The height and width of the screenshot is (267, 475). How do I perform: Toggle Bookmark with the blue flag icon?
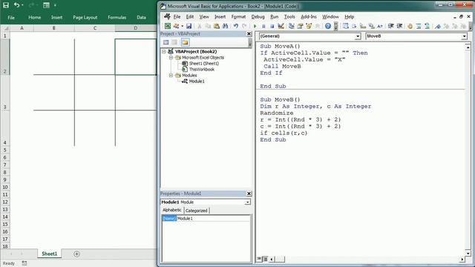(x=438, y=26)
